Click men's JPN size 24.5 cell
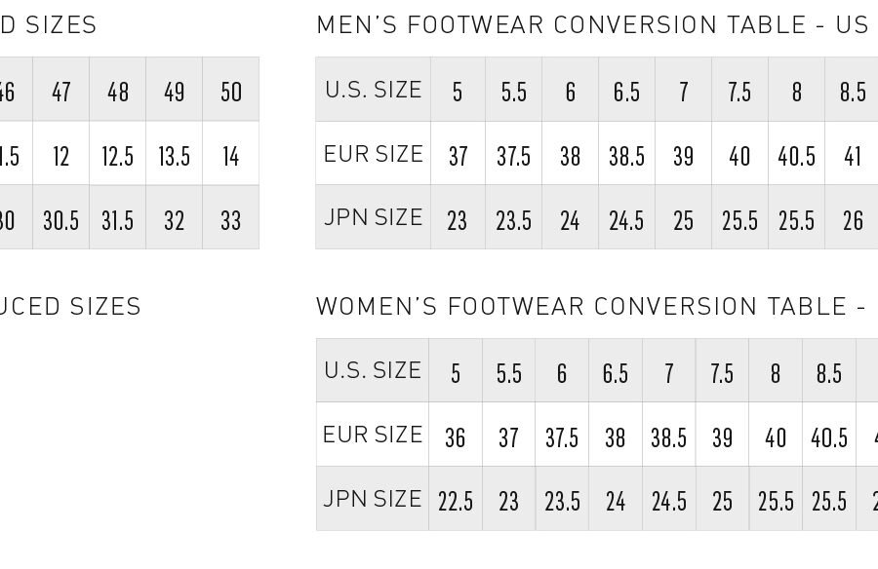 pos(626,217)
